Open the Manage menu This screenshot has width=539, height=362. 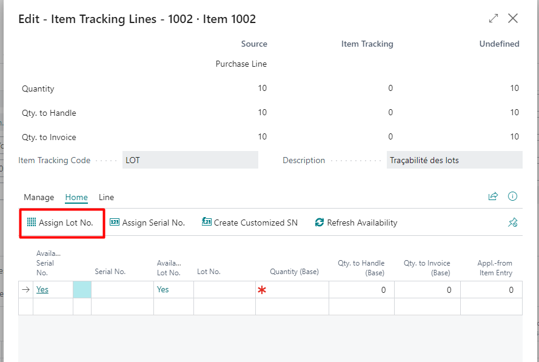coord(39,197)
